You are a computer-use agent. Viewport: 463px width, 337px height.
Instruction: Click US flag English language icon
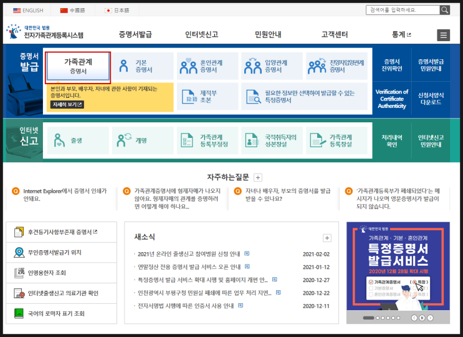17,11
